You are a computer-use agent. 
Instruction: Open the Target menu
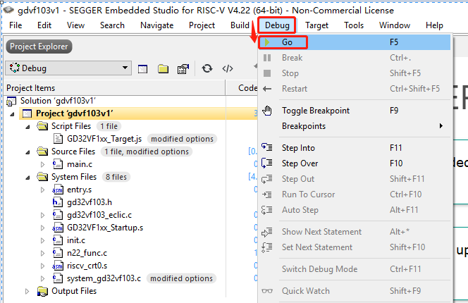click(316, 25)
